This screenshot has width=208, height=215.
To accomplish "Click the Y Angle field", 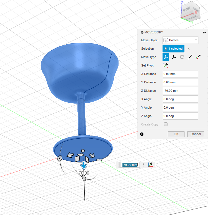I will click(180, 107).
